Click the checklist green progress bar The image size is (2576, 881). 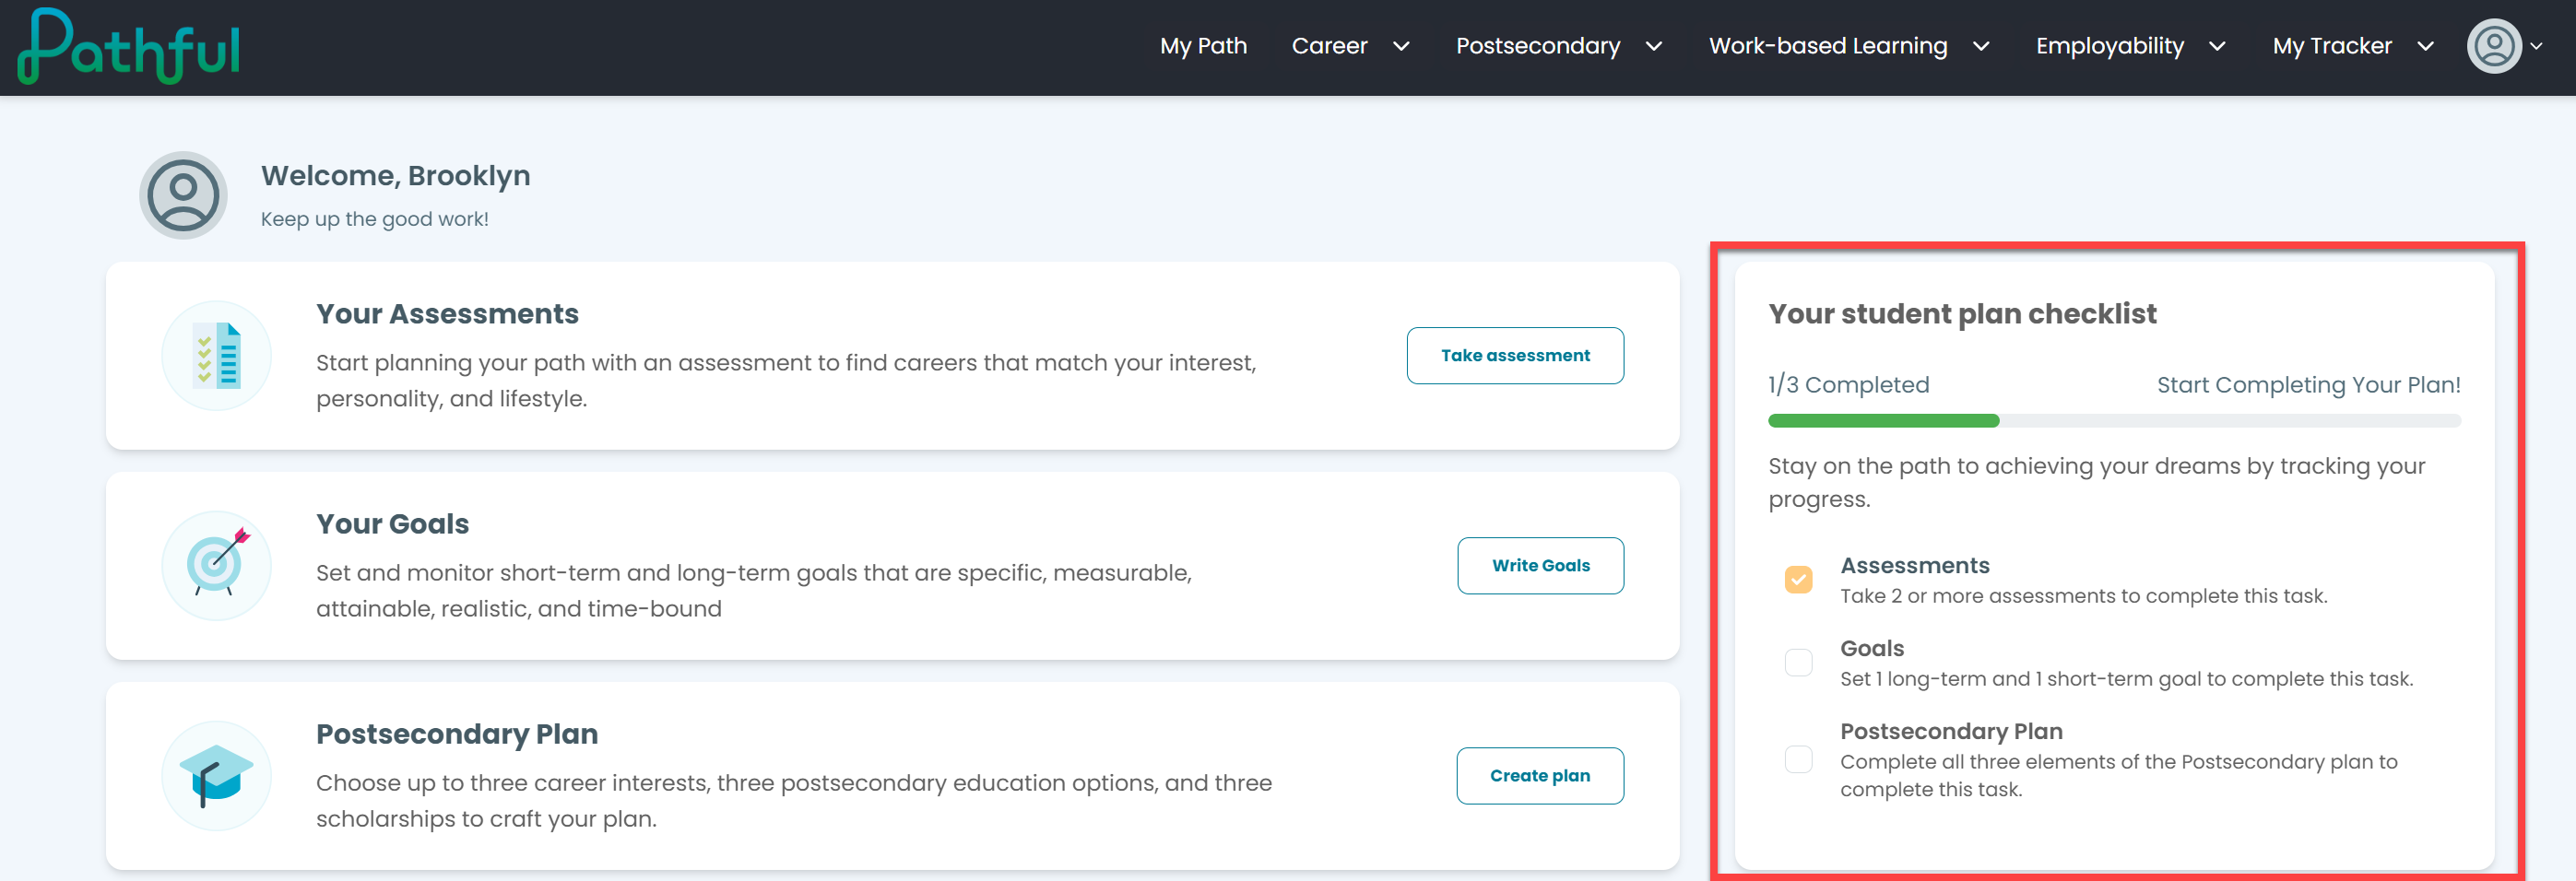click(x=1883, y=421)
